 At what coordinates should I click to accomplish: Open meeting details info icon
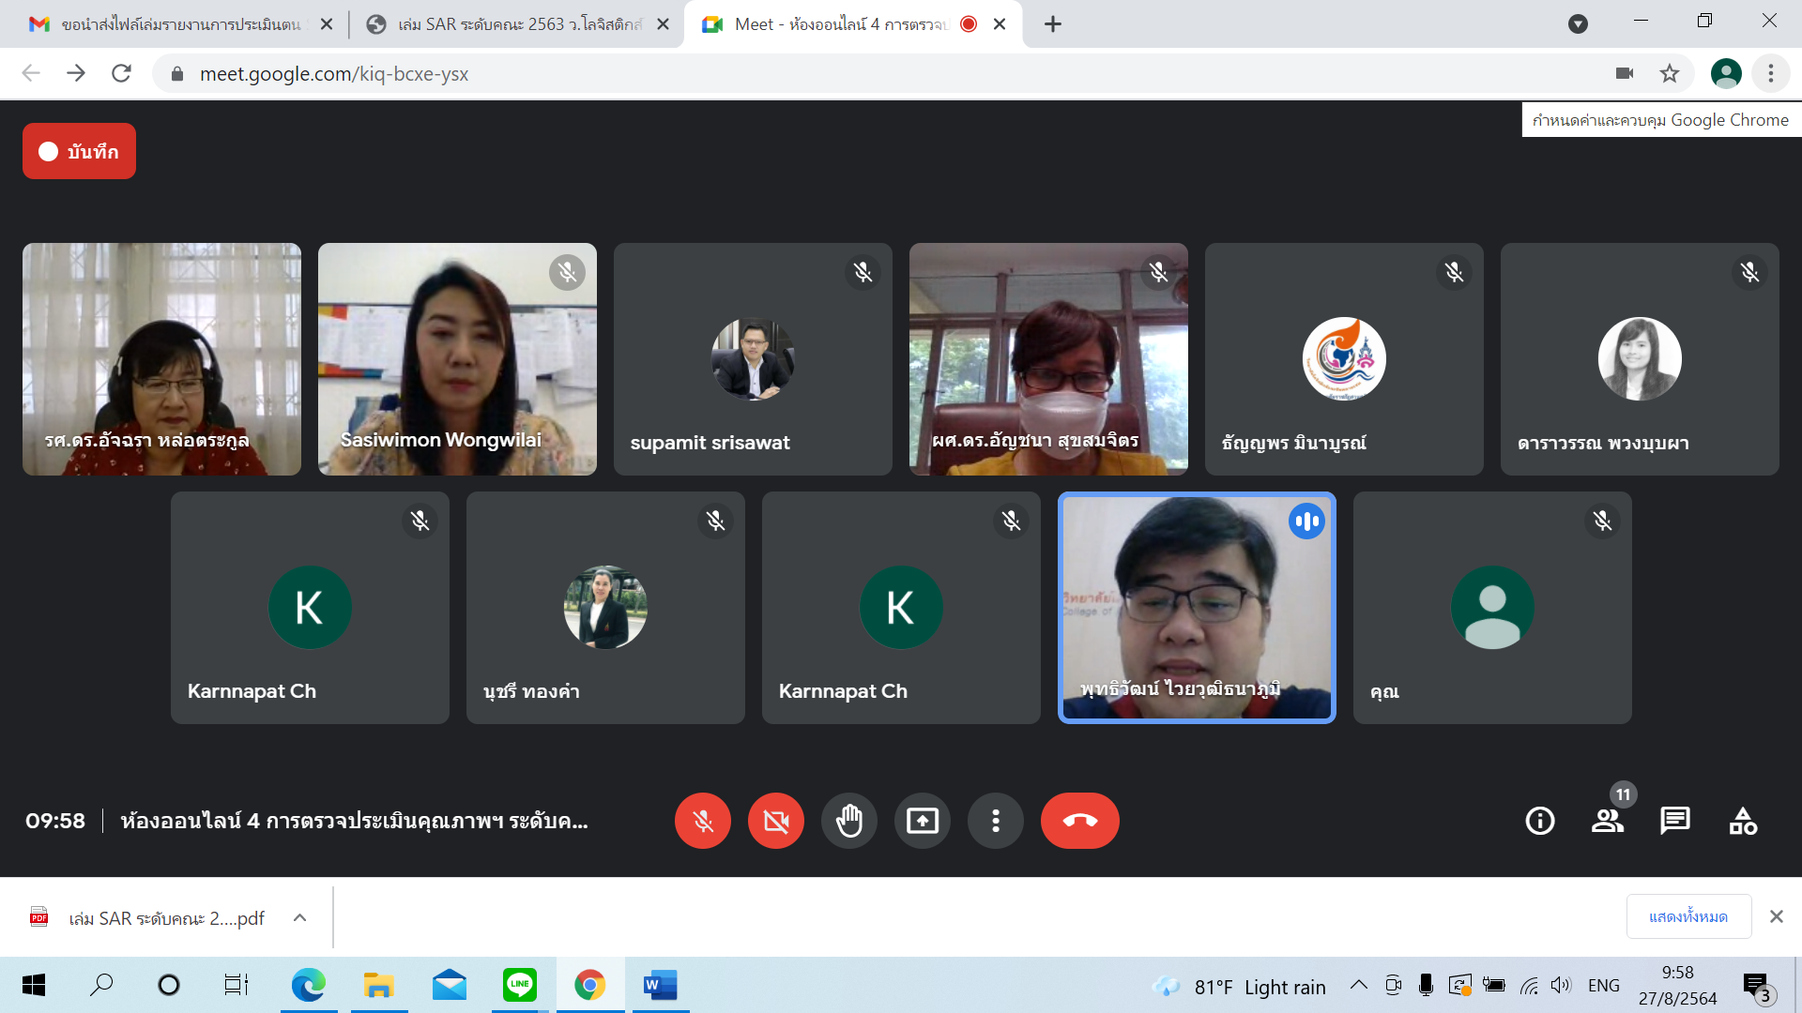(x=1539, y=821)
